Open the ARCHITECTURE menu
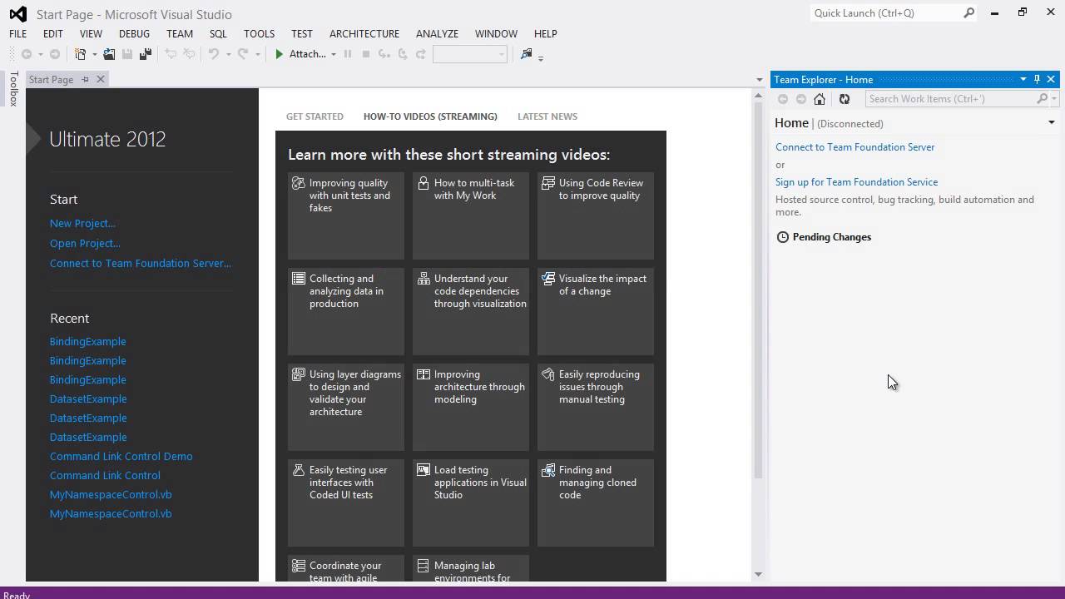Image resolution: width=1065 pixels, height=599 pixels. point(364,33)
